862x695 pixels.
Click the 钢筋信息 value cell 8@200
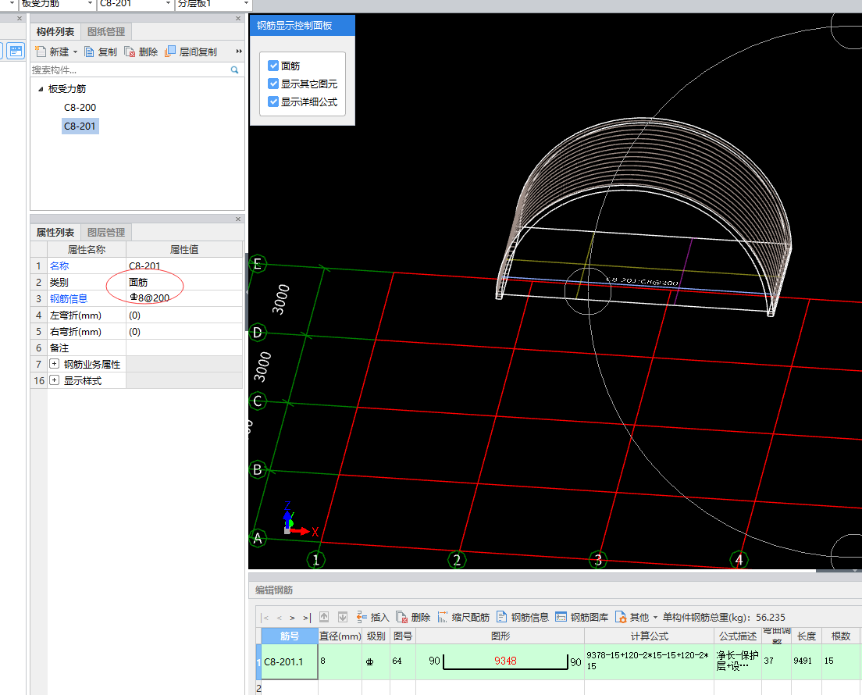coord(184,298)
